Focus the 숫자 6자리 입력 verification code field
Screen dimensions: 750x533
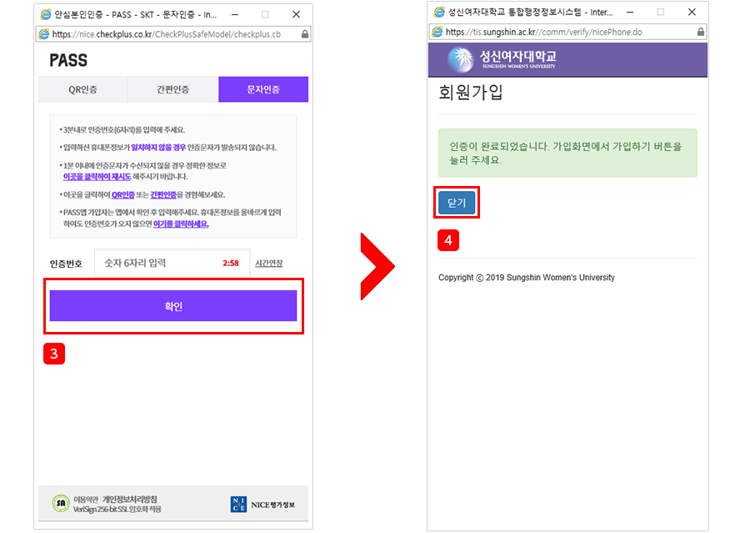[158, 264]
